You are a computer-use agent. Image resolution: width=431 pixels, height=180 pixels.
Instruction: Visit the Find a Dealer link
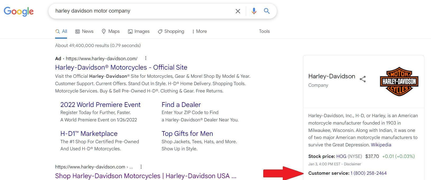pos(181,105)
